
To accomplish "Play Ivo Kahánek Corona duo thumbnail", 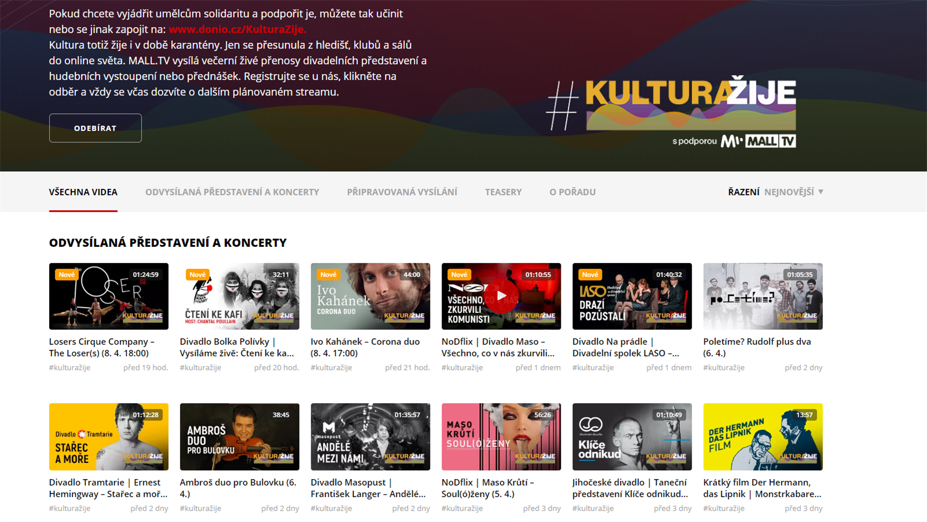I will coord(370,296).
